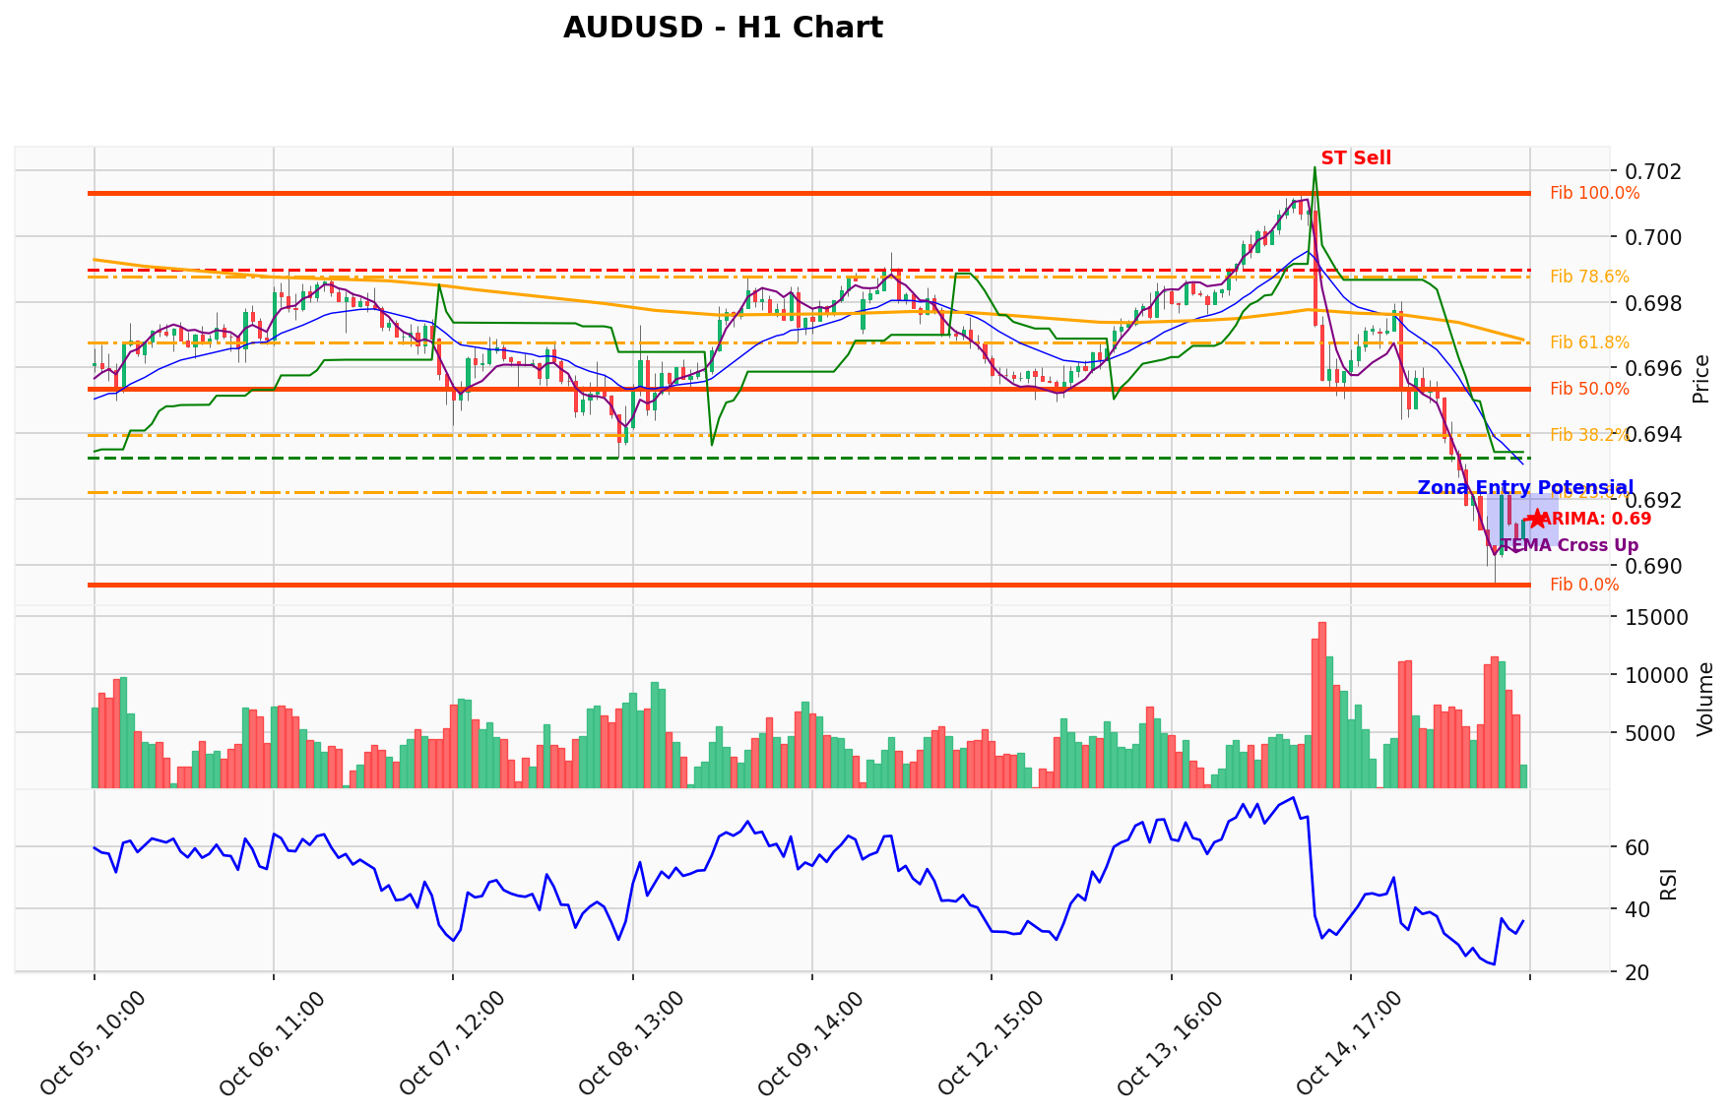
Task: Click the Oct 05, 10:00 date tick label
Action: (93, 1043)
